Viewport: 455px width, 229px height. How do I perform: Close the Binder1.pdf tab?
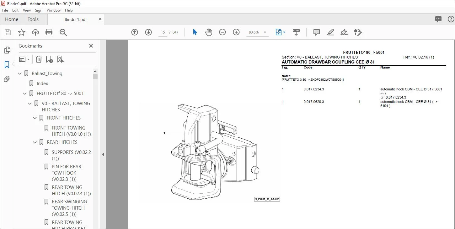coord(100,19)
